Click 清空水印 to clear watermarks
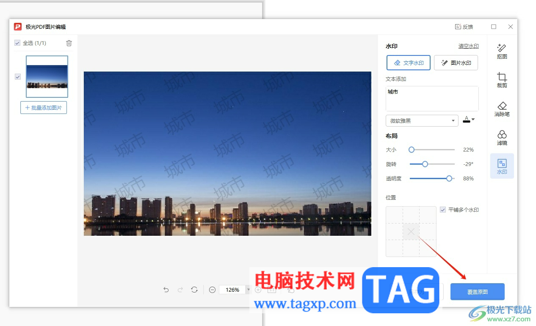Screen dimensions: 536x326 [469, 46]
